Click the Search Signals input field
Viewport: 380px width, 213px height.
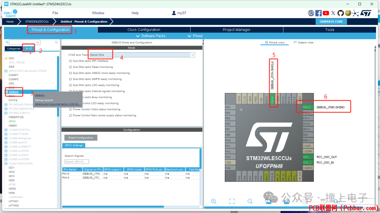(x=77, y=162)
